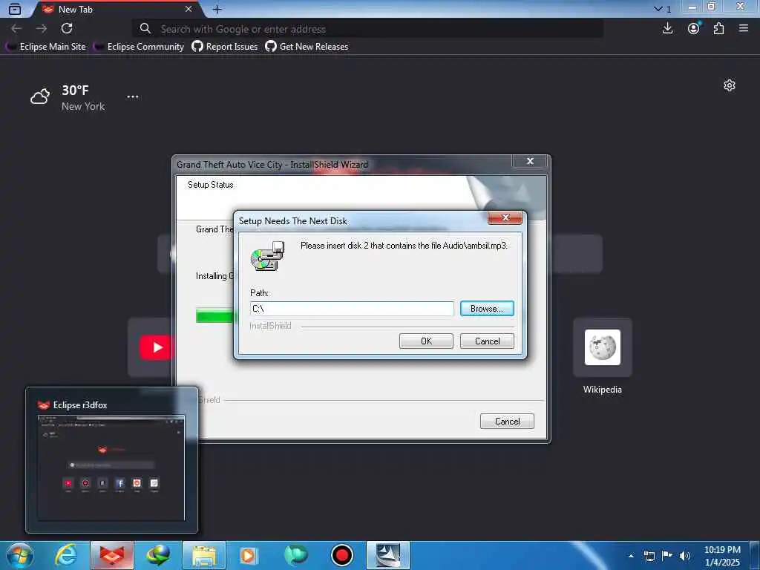The image size is (760, 570).
Task: Close the Setup Needs The Next Disk dialog
Action: tap(505, 217)
